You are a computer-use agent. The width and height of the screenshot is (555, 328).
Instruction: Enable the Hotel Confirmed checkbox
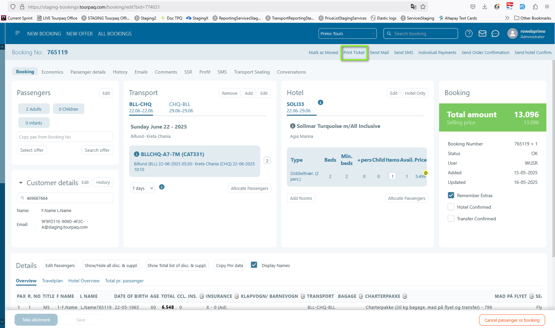(451, 207)
